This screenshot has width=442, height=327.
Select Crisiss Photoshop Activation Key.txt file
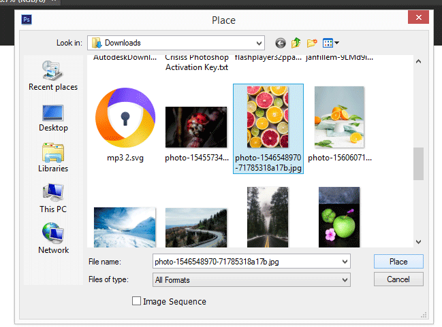(196, 63)
